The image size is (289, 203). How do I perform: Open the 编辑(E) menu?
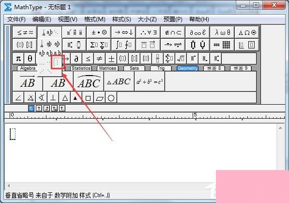click(42, 19)
